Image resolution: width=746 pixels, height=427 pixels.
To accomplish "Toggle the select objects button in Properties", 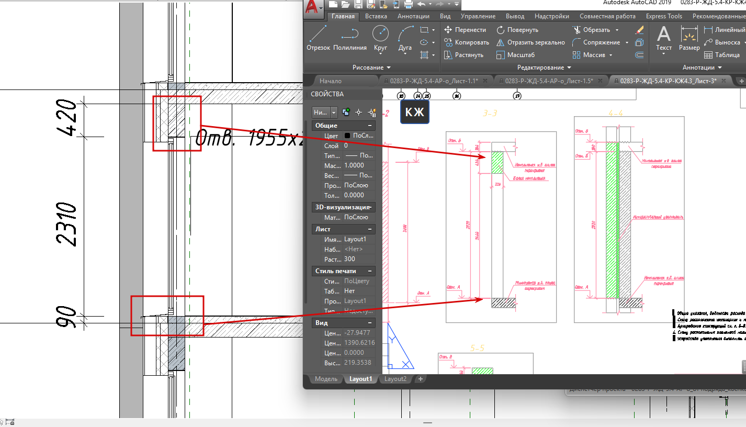I will 359,112.
